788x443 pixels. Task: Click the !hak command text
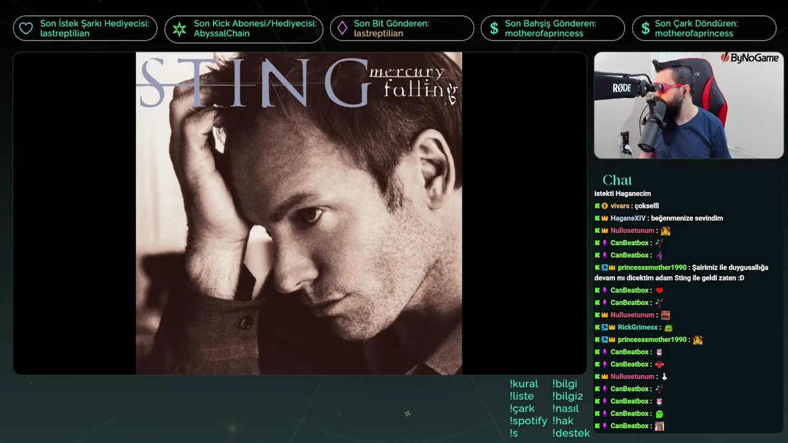click(x=563, y=421)
